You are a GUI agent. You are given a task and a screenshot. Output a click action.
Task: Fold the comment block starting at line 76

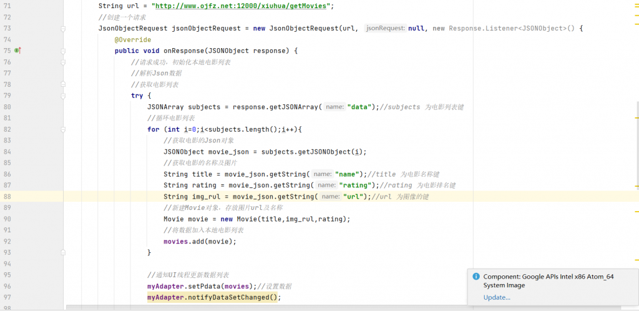(63, 62)
